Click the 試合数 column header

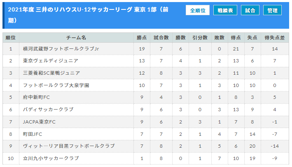(x=161, y=38)
